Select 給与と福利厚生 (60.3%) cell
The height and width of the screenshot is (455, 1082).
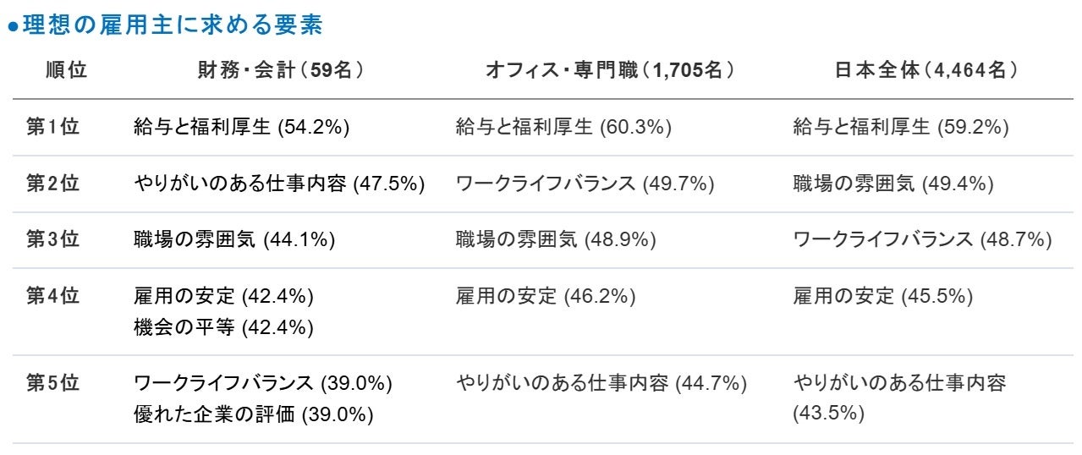[563, 127]
